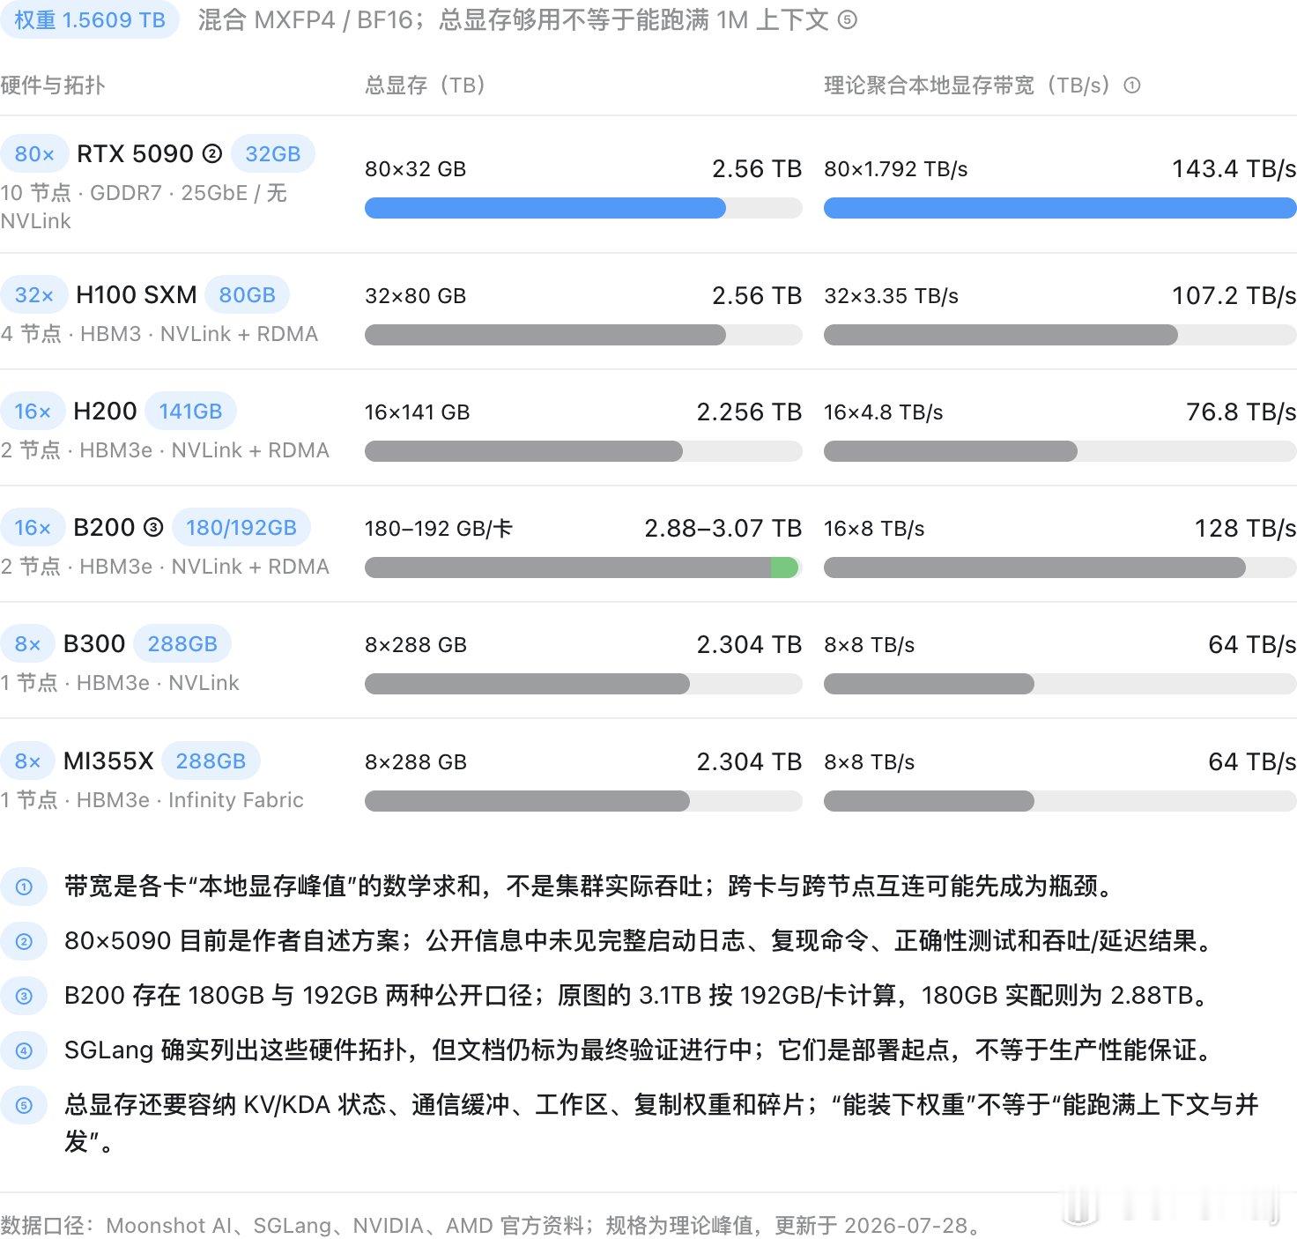Click the 4 节点 · HBM3 · NVLink + RDMA subtitle
The width and height of the screenshot is (1297, 1239).
tap(159, 334)
